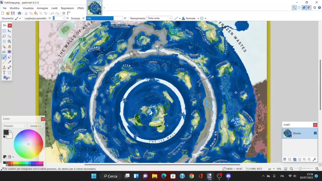Create a new image file
The image size is (322, 181).
tap(3, 13)
